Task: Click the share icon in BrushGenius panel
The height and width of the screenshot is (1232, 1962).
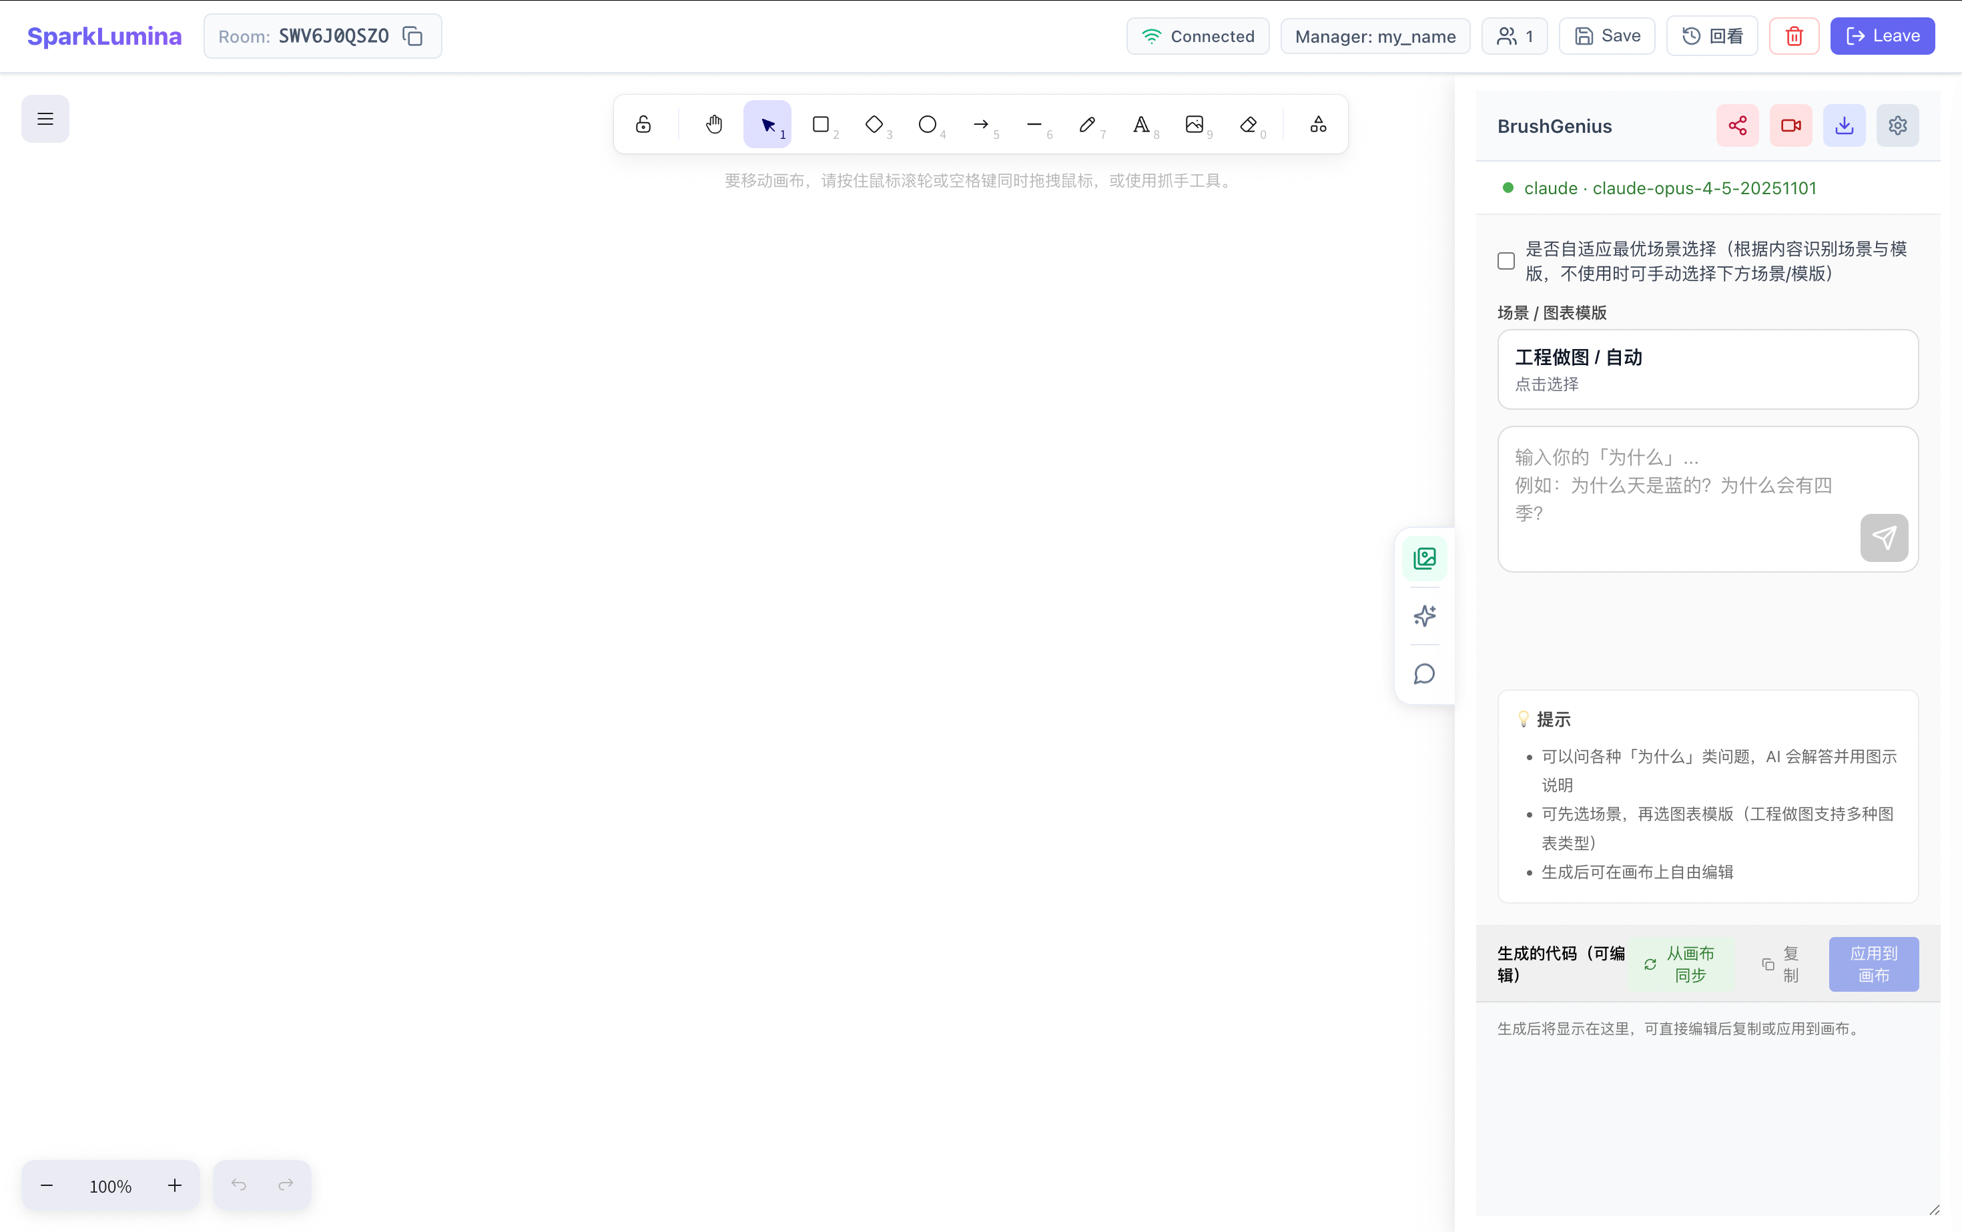Action: click(x=1737, y=125)
